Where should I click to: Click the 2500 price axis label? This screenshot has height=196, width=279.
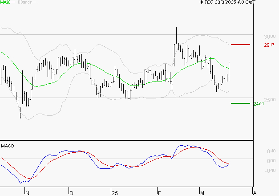tap(270, 100)
